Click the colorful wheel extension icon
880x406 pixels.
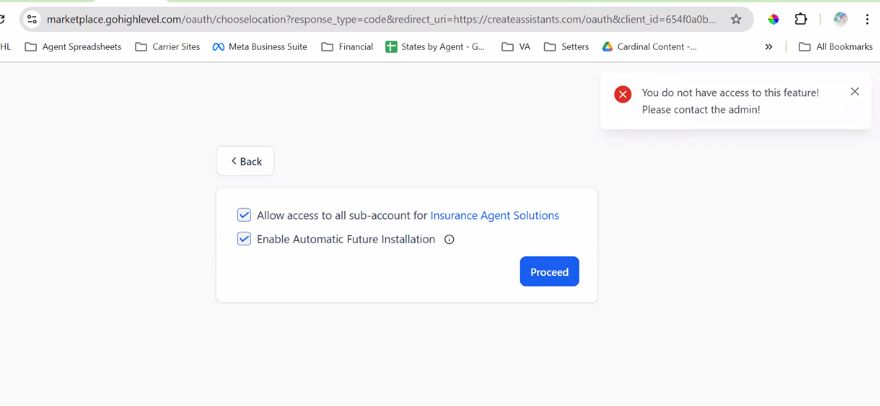coord(774,19)
